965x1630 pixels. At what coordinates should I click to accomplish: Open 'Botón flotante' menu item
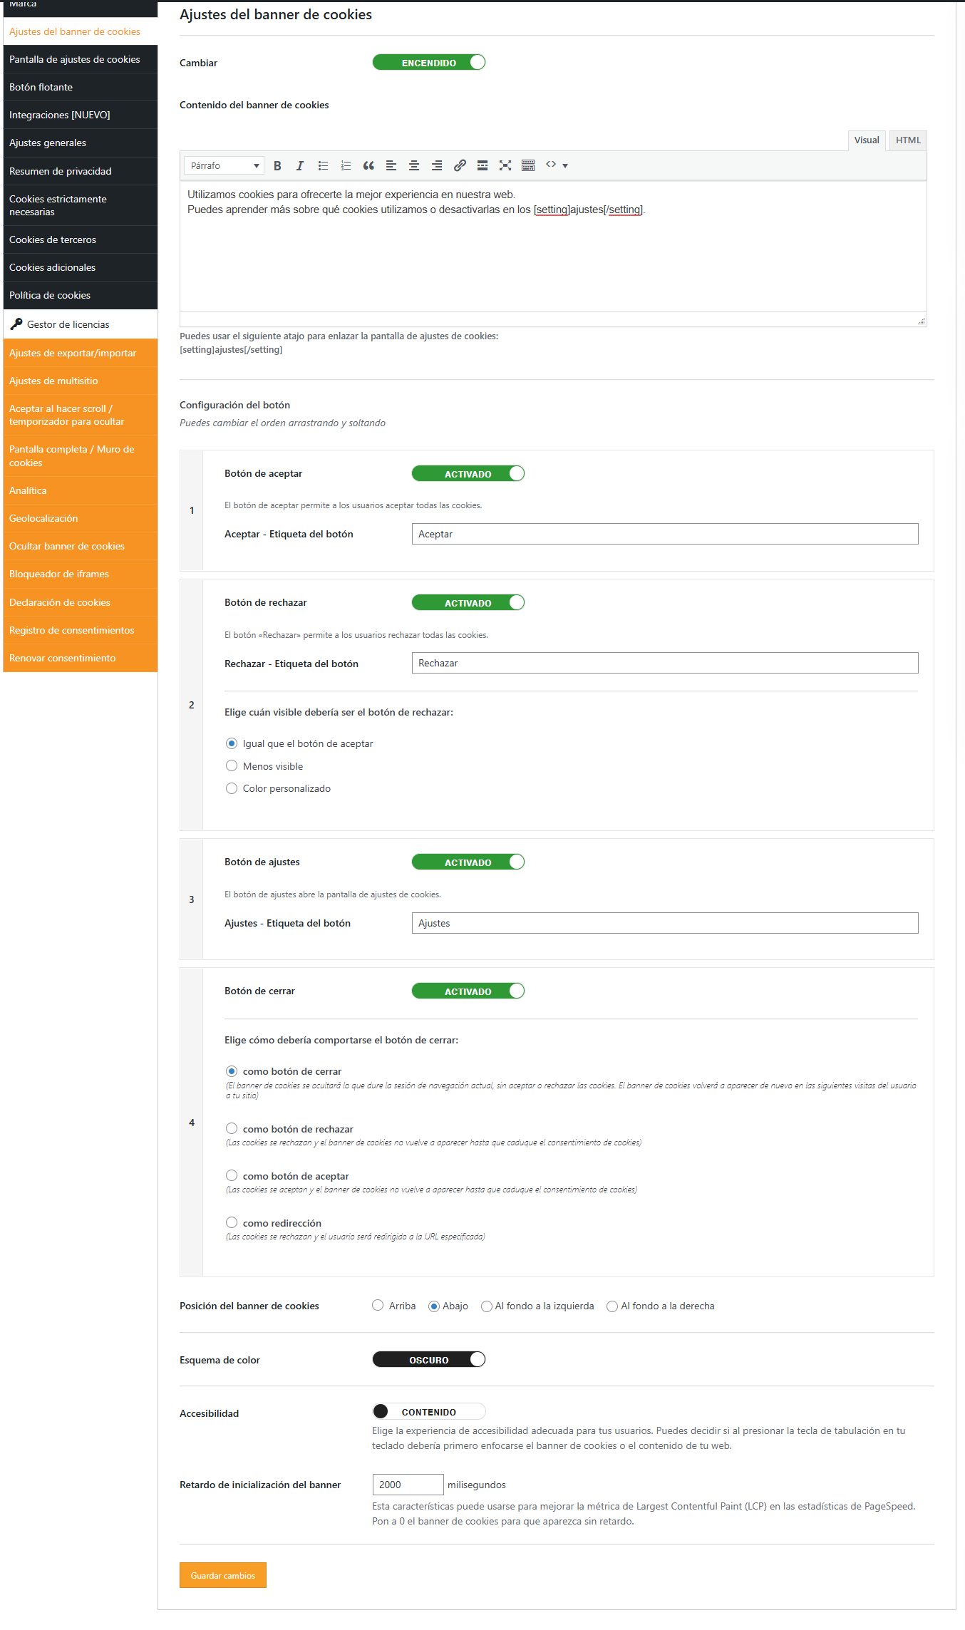coord(81,87)
